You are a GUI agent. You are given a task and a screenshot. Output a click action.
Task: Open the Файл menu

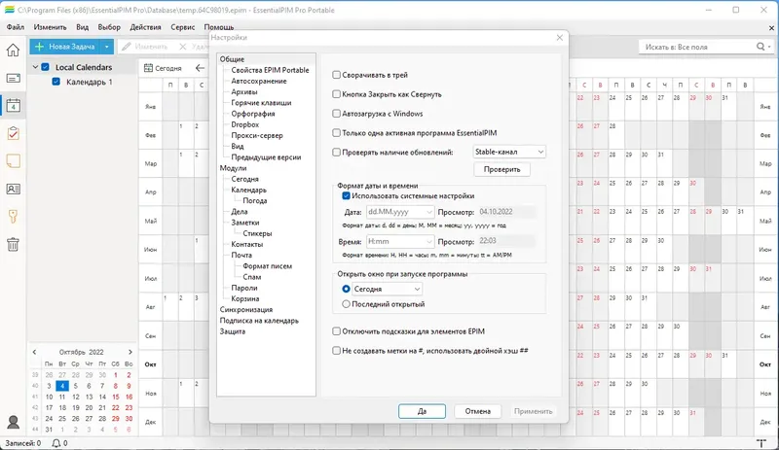(x=16, y=27)
